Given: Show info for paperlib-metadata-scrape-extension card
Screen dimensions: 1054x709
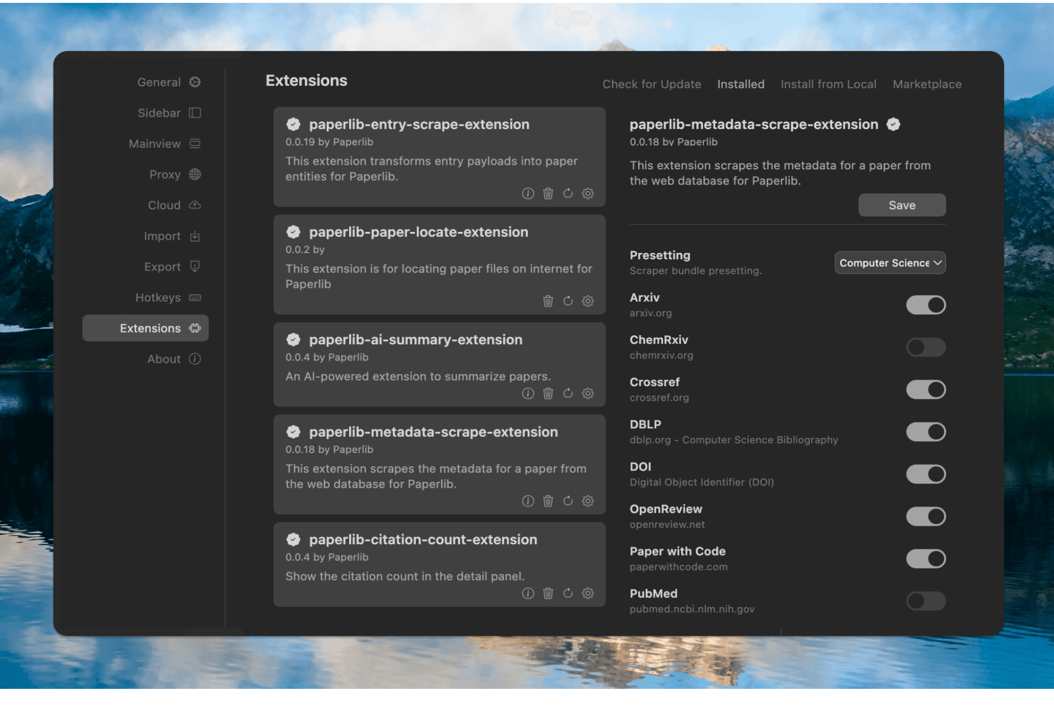Looking at the screenshot, I should (x=528, y=501).
